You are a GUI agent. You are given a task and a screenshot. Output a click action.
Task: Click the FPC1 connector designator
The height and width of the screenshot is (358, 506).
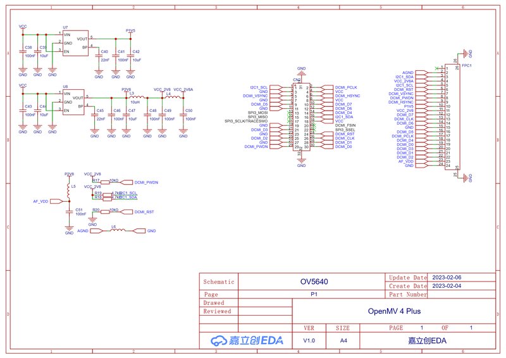tap(467, 66)
